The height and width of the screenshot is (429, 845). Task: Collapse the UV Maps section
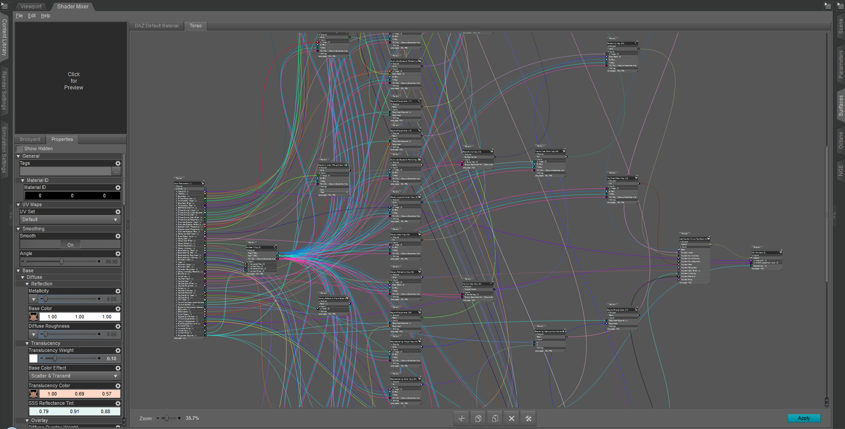coord(18,205)
